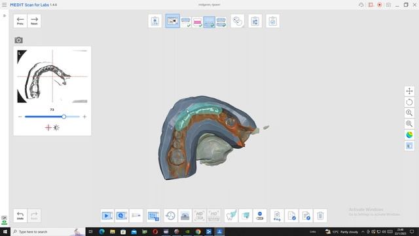Show hidden system tray icons
Viewport: 419px width, 236px height.
point(363,231)
